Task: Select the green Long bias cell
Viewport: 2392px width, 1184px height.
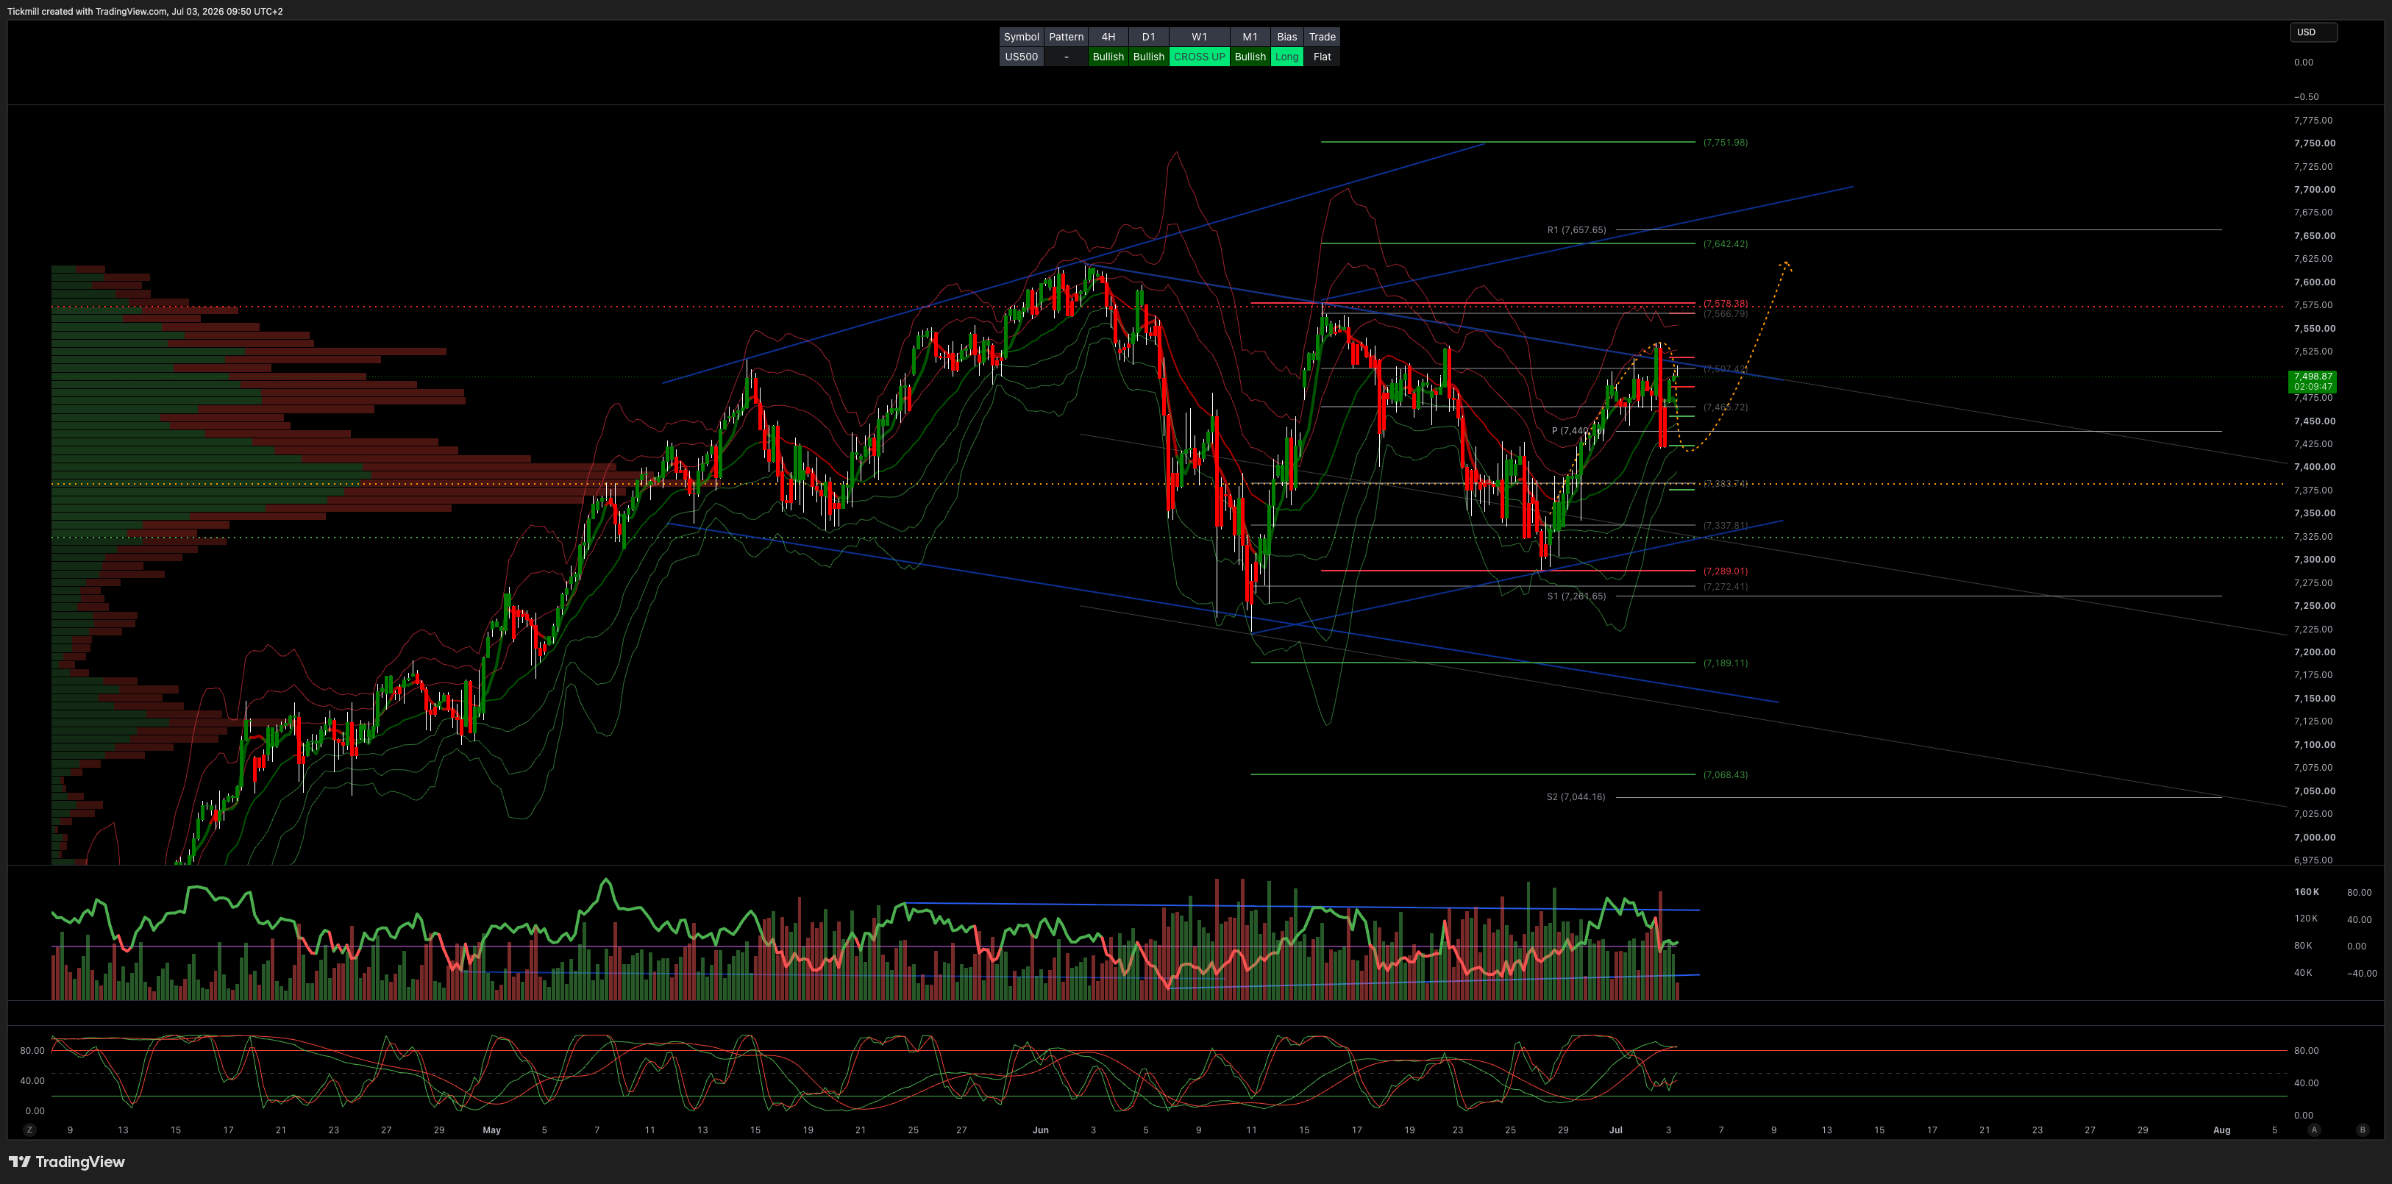Action: (x=1286, y=57)
